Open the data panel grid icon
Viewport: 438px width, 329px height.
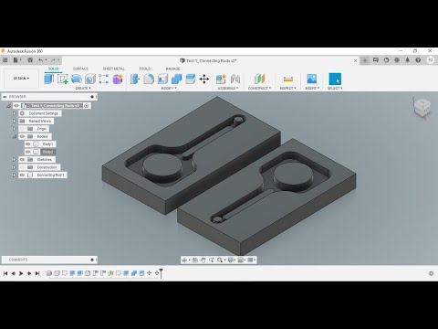coord(5,60)
